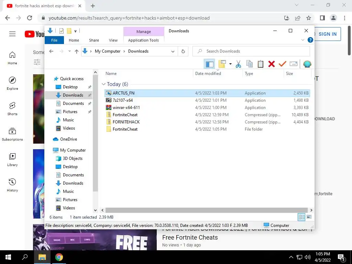
Task: Reload the Chrome page
Action: point(30,18)
